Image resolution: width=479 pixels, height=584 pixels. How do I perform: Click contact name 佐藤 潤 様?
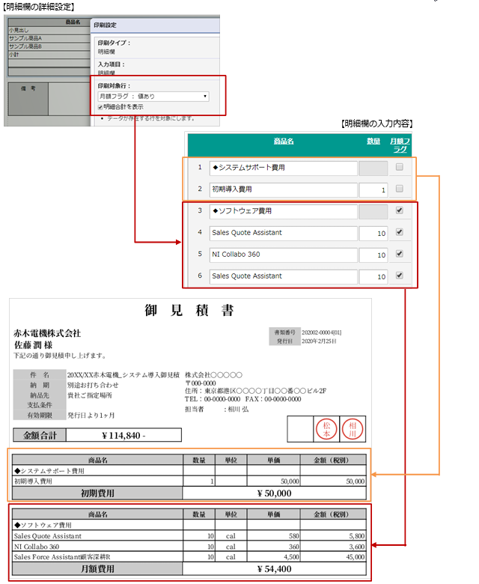33,345
